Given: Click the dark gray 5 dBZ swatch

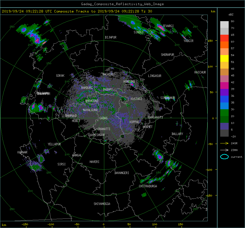Looking at the screenshot, I should coord(224,133).
